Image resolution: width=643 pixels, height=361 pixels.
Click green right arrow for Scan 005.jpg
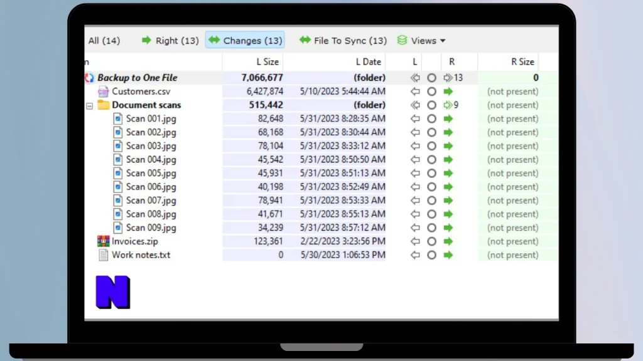point(448,173)
